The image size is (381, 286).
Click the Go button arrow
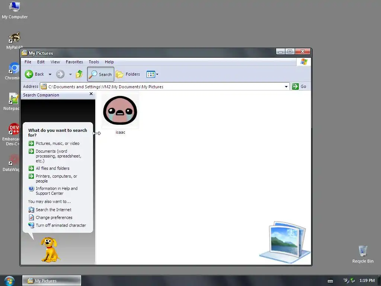[x=295, y=86]
